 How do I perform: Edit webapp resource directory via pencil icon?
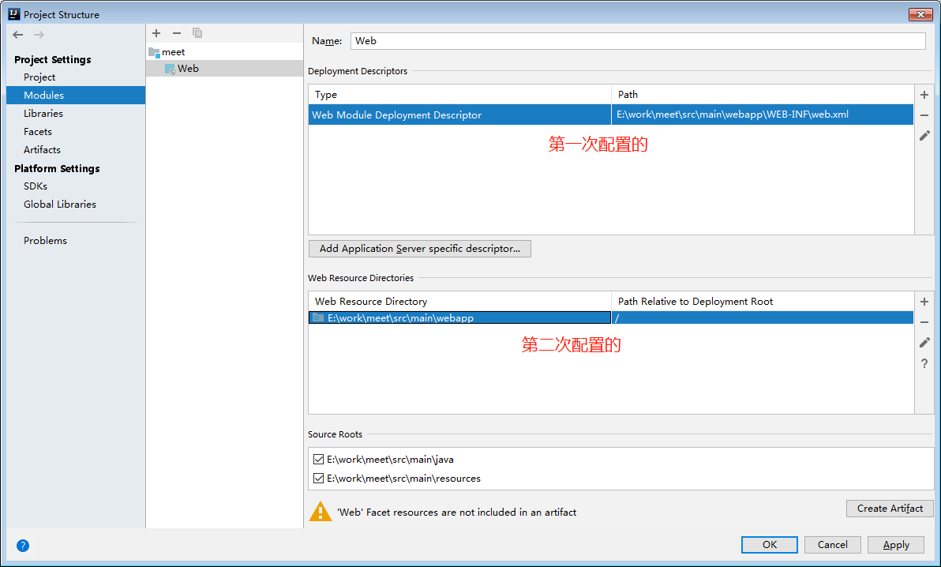[924, 342]
